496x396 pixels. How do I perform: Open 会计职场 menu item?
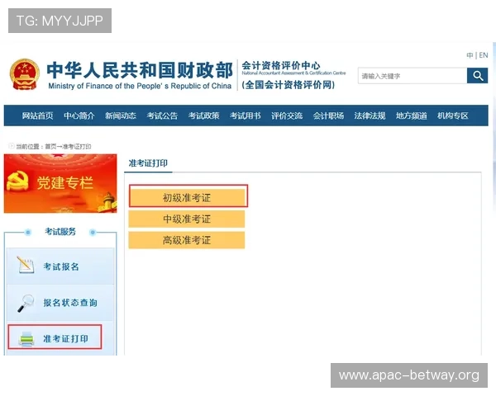[x=328, y=115]
